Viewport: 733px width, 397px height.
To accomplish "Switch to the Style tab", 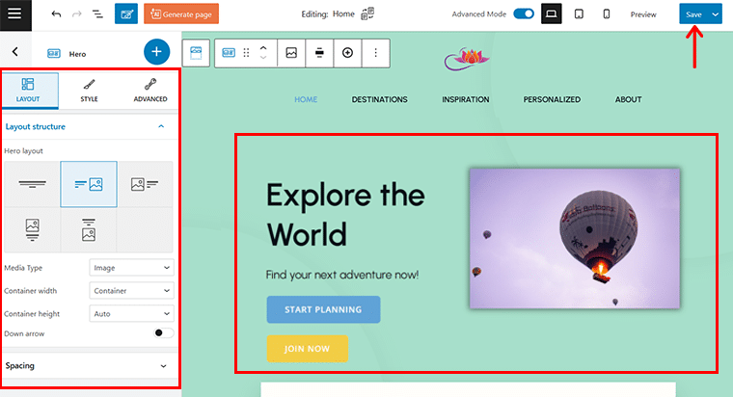I will pyautogui.click(x=89, y=91).
